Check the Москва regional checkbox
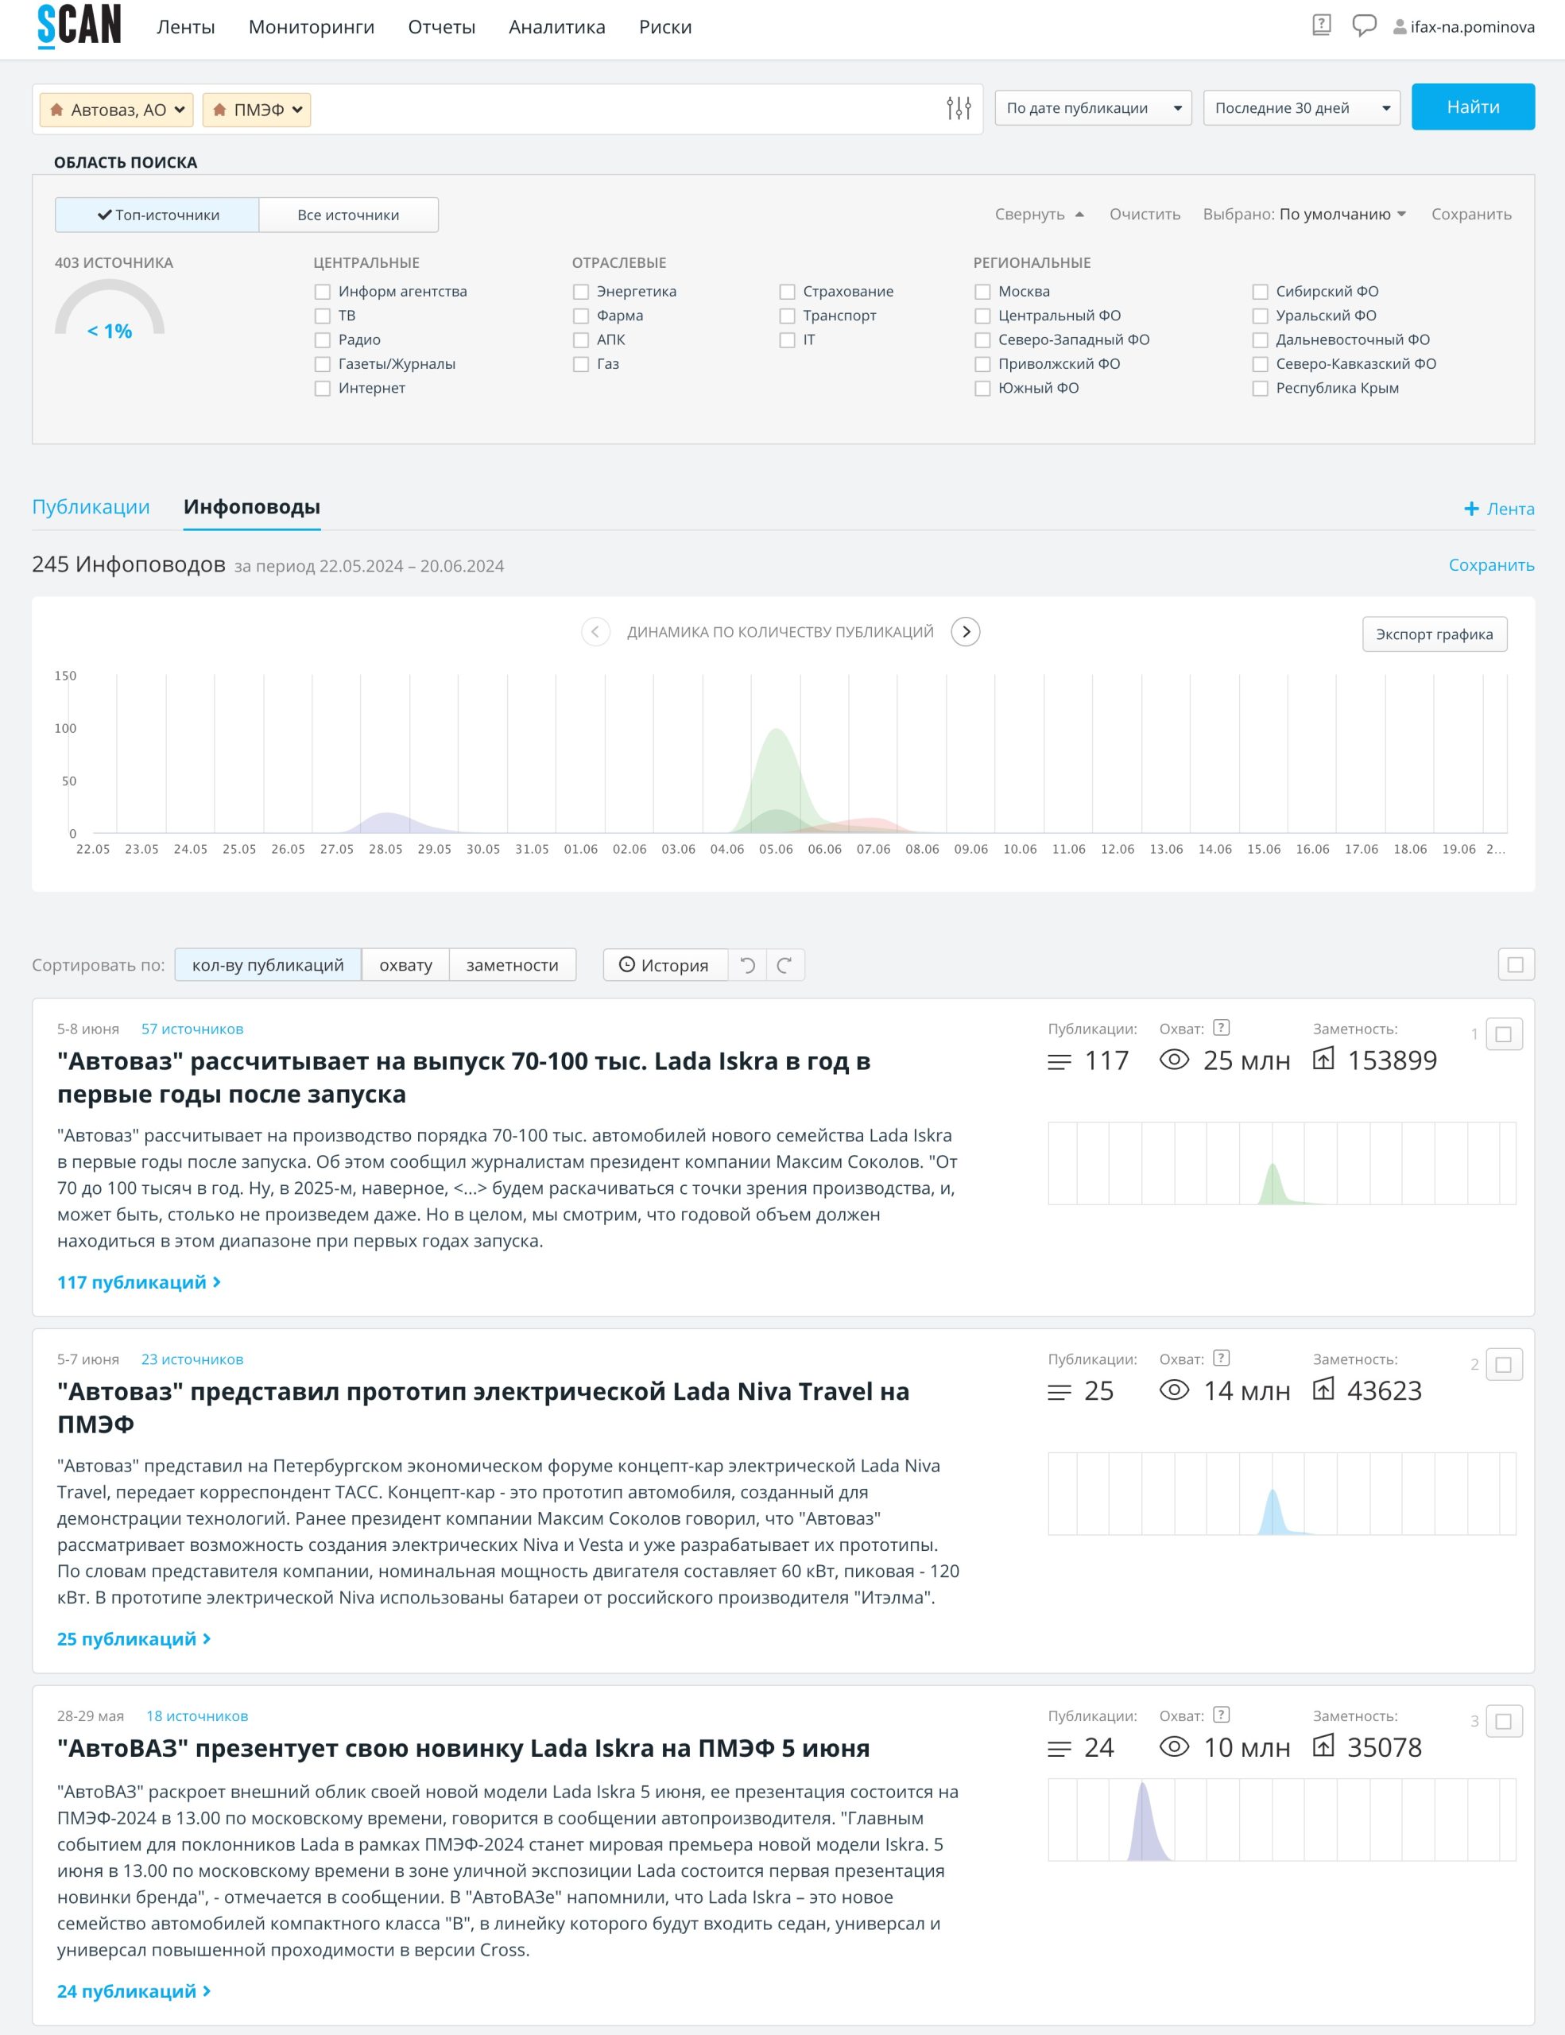Screen dimensions: 1565x2035 coord(982,292)
